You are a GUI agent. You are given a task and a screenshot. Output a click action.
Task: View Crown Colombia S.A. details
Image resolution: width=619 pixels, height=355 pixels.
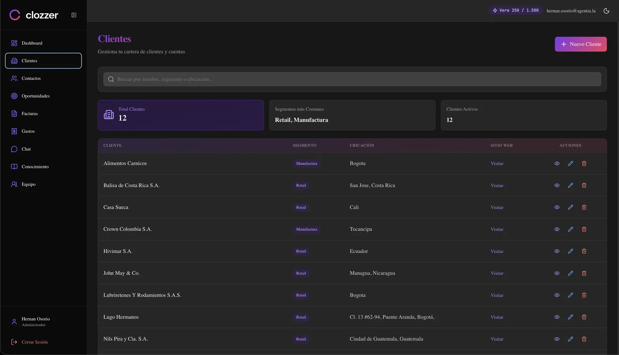click(557, 229)
